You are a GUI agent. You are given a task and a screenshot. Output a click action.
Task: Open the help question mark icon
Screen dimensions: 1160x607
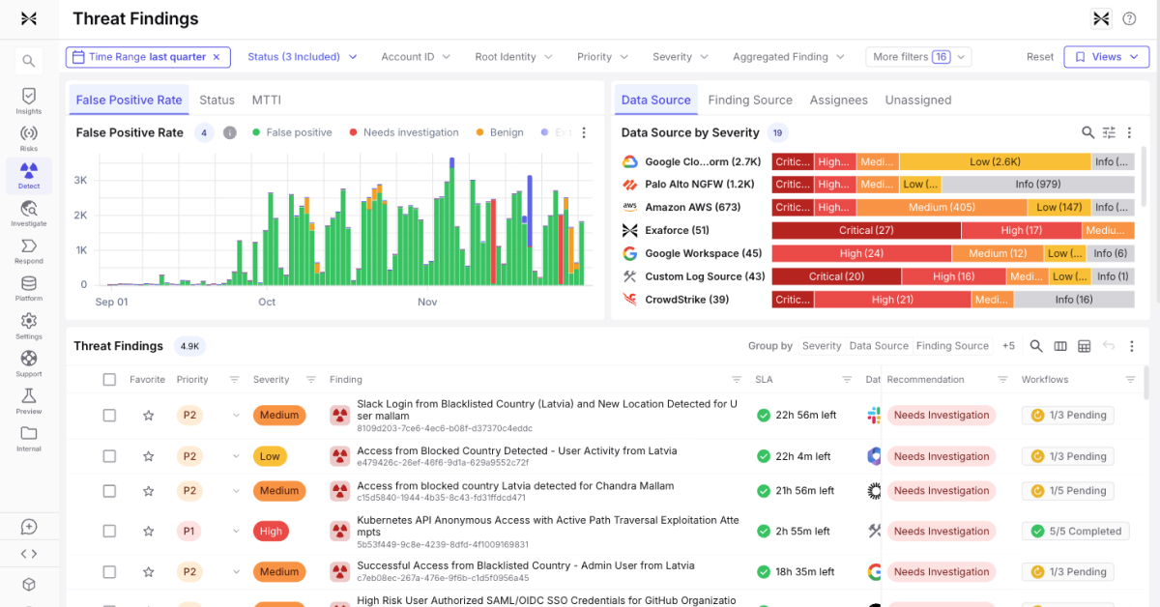pos(1129,18)
